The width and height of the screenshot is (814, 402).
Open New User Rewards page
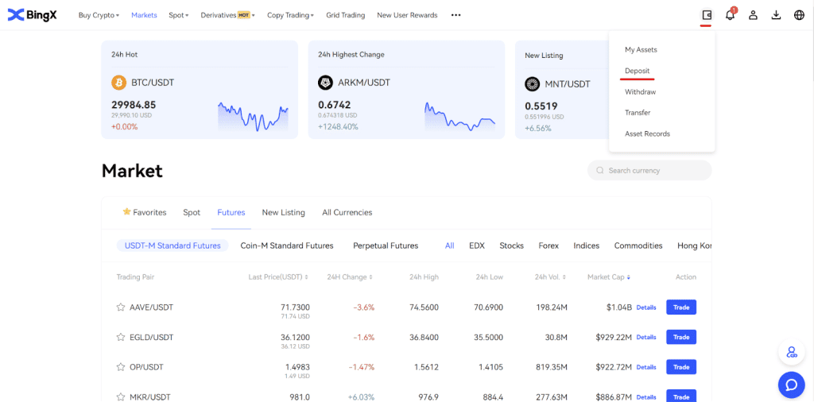pos(407,15)
